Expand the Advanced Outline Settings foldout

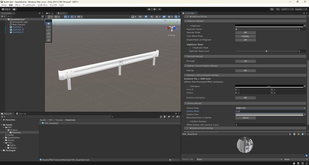[x=188, y=128]
